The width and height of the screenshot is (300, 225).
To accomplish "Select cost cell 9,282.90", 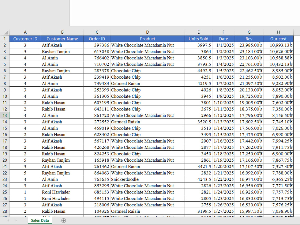I will click(278, 84).
